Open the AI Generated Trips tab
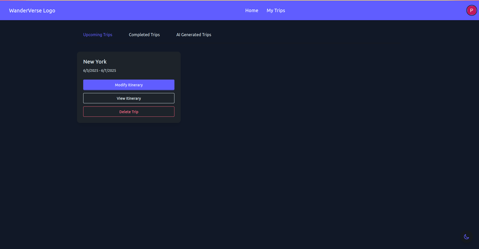The image size is (479, 249). coord(194,35)
